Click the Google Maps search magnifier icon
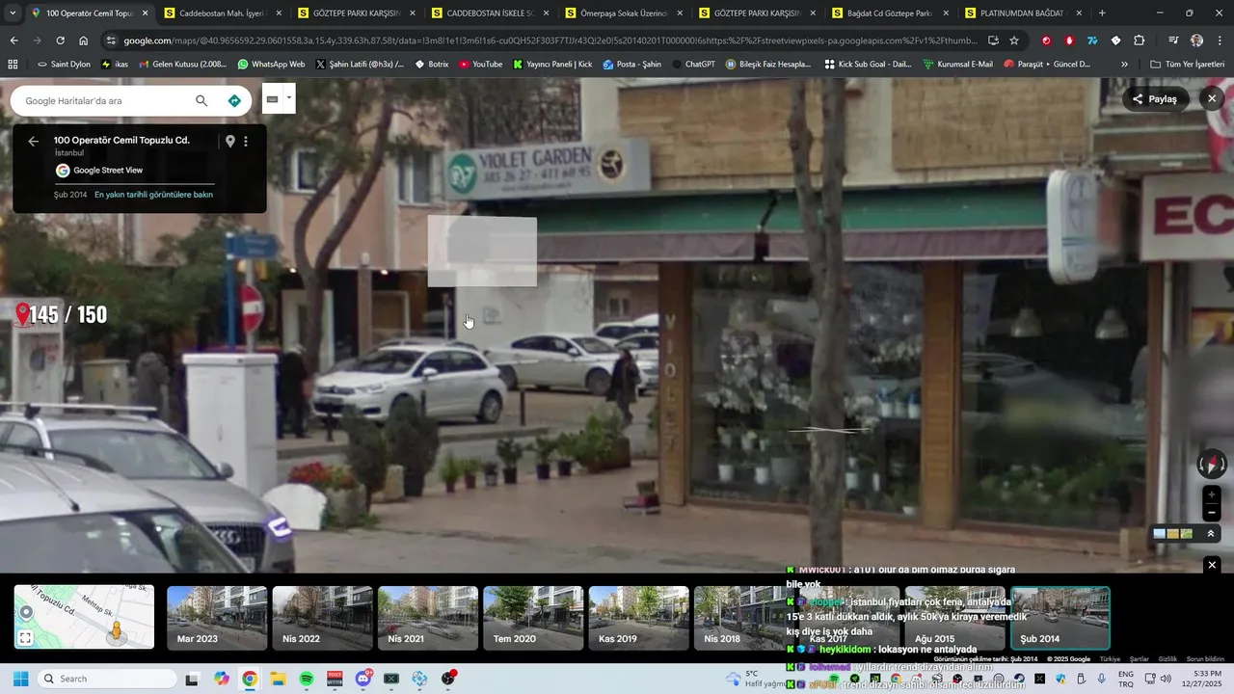The image size is (1234, 694). click(201, 100)
